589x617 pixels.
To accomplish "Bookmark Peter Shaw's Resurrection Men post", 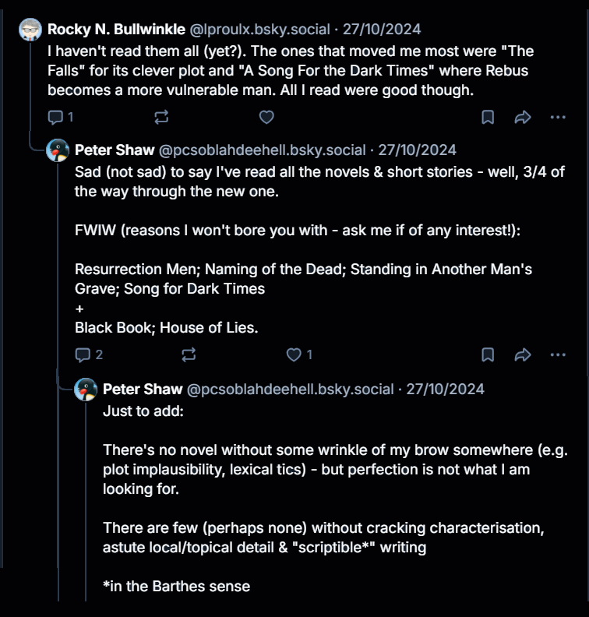I will [x=488, y=355].
